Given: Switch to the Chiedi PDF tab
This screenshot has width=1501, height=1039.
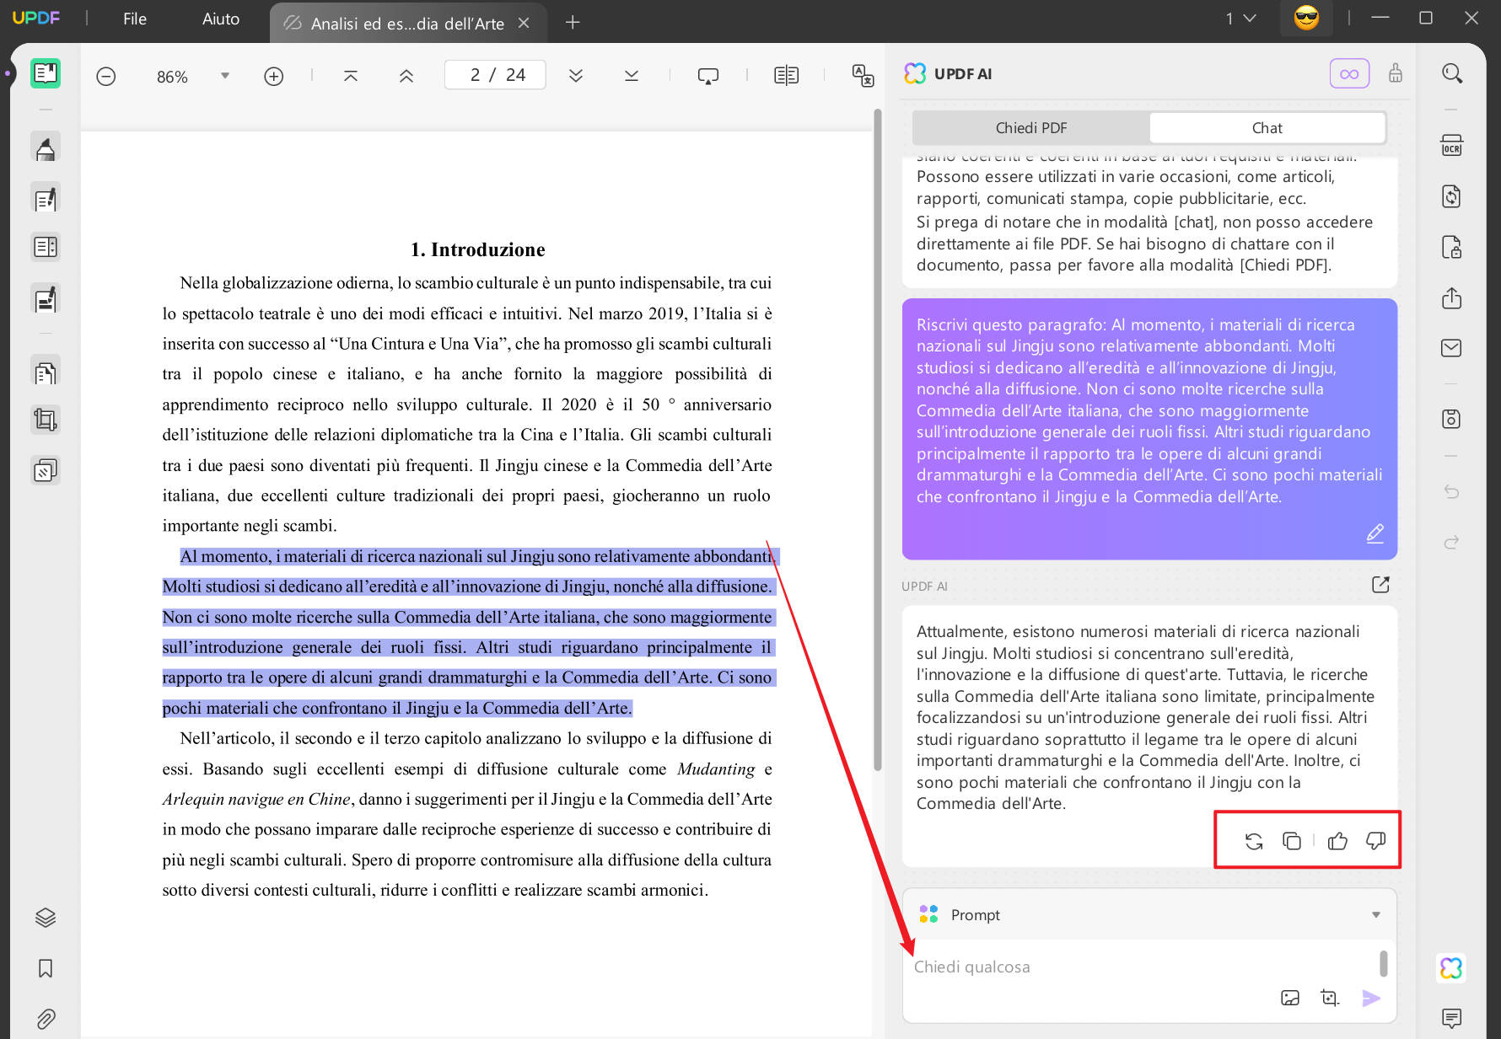Looking at the screenshot, I should [x=1031, y=128].
